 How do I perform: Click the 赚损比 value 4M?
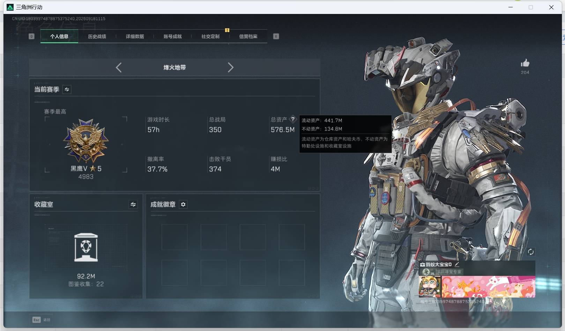(x=275, y=169)
